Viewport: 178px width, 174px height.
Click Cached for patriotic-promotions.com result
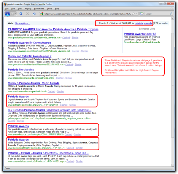pos(66,38)
